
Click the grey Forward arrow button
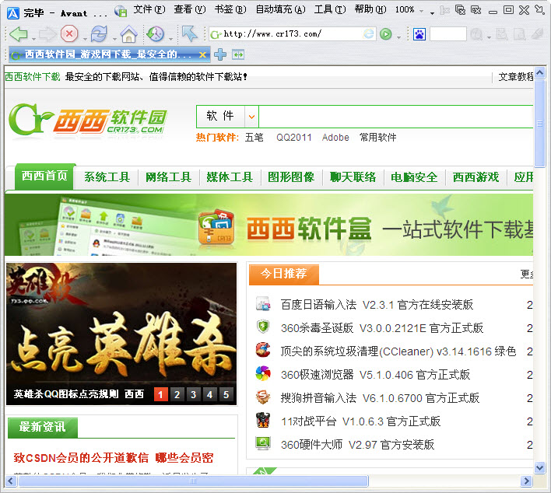pos(47,34)
